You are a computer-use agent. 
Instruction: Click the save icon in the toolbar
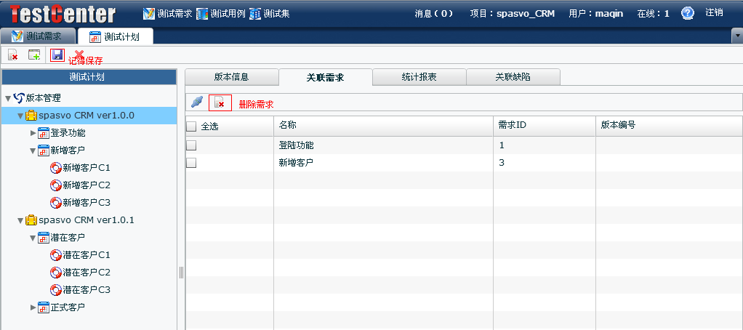pos(57,55)
